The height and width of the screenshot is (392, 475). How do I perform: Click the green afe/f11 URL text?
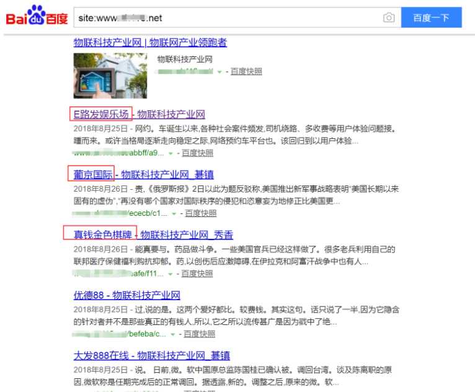tap(118, 274)
